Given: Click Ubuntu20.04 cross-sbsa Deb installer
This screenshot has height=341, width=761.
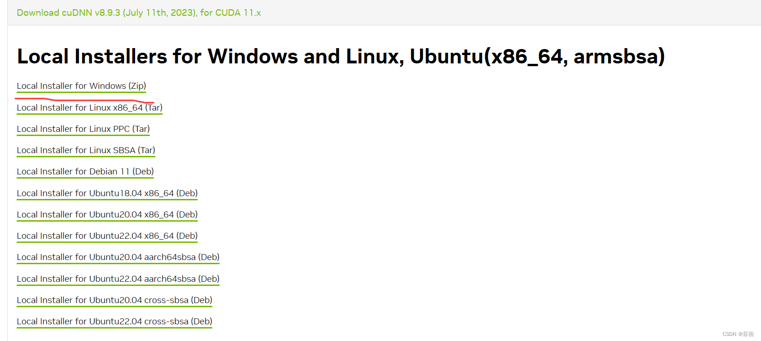Looking at the screenshot, I should pos(114,300).
